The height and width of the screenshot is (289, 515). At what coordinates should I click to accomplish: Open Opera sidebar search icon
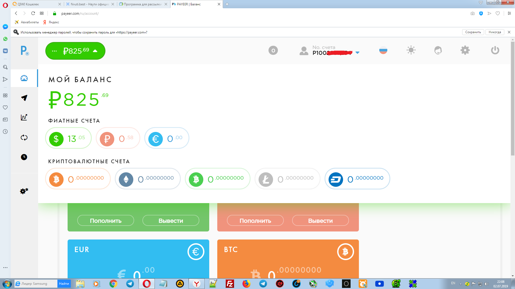pos(5,67)
